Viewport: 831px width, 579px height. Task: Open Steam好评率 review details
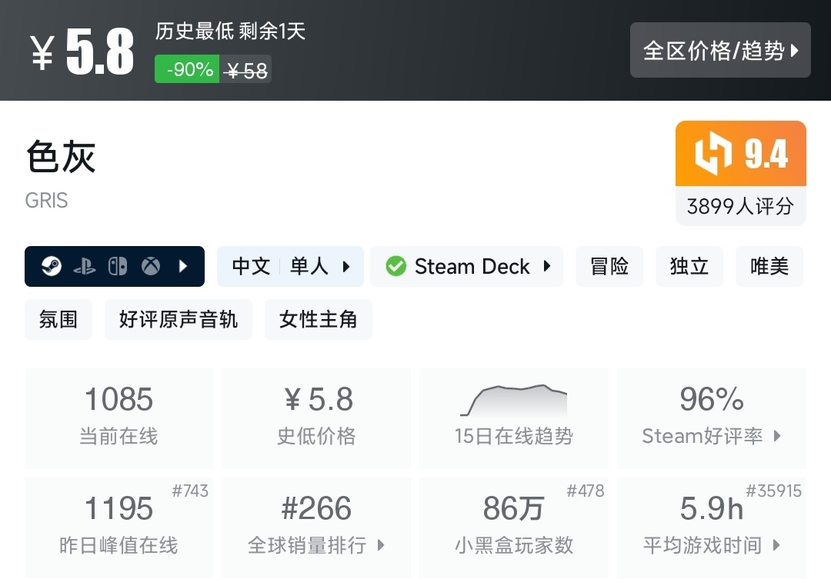[x=712, y=418]
